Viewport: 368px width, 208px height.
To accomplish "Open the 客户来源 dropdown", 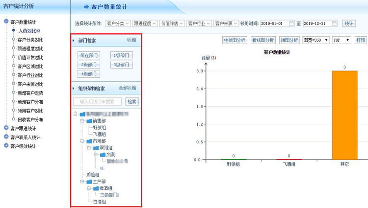I will 226,23.
